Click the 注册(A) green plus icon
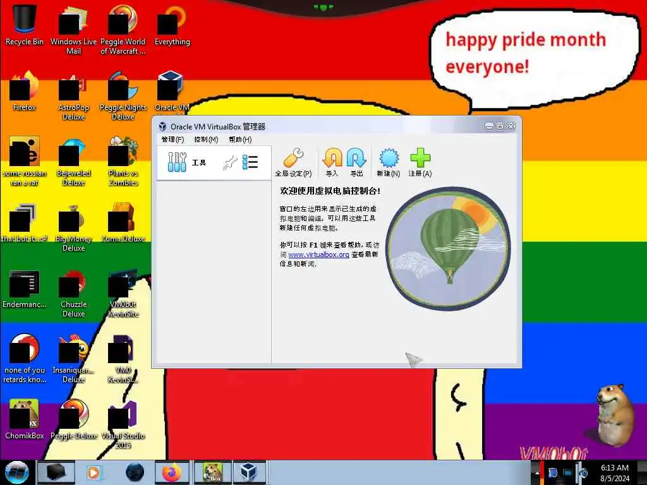The image size is (647, 485). (x=420, y=162)
